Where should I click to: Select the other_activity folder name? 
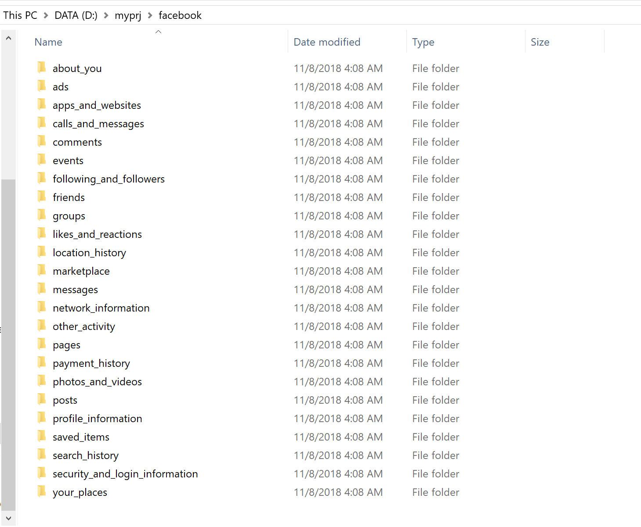point(84,326)
